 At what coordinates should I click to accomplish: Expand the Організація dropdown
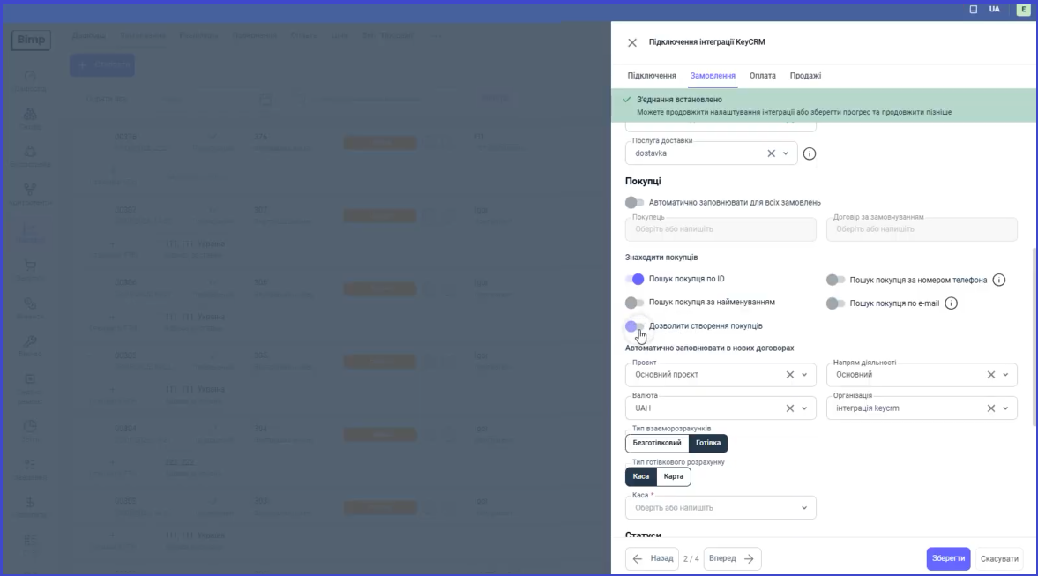tap(1005, 408)
